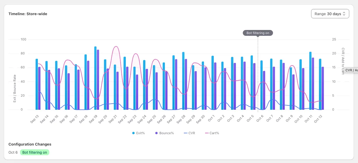Screen dimensions: 358x163
Task: Click the Sep 28 Exit% bar
Action: (183, 81)
